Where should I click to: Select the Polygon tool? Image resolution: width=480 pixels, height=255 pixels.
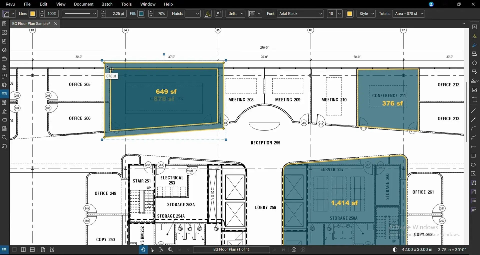pyautogui.click(x=473, y=174)
